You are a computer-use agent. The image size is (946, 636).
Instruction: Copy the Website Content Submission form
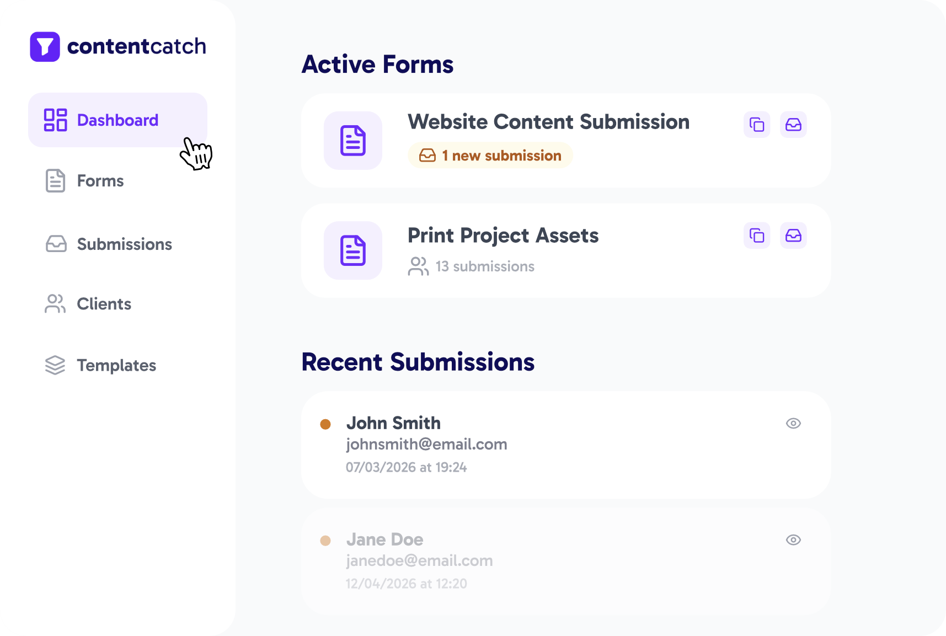[757, 125]
